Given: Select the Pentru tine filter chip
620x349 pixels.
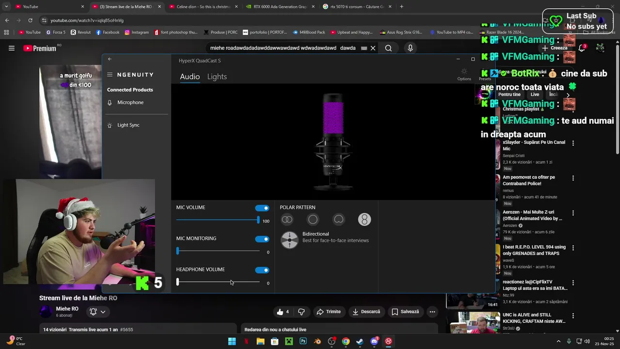Looking at the screenshot, I should [x=509, y=95].
